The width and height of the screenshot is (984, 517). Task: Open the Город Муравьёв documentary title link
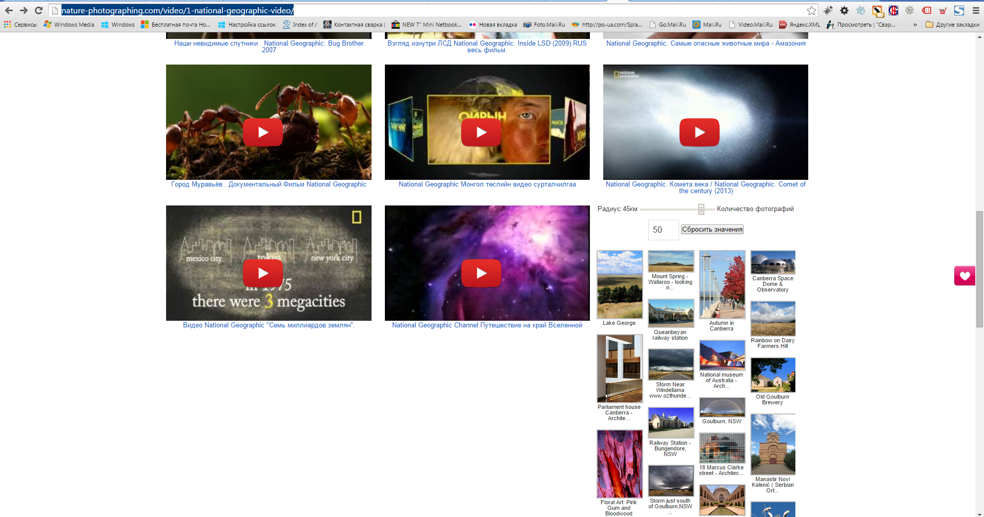[269, 184]
